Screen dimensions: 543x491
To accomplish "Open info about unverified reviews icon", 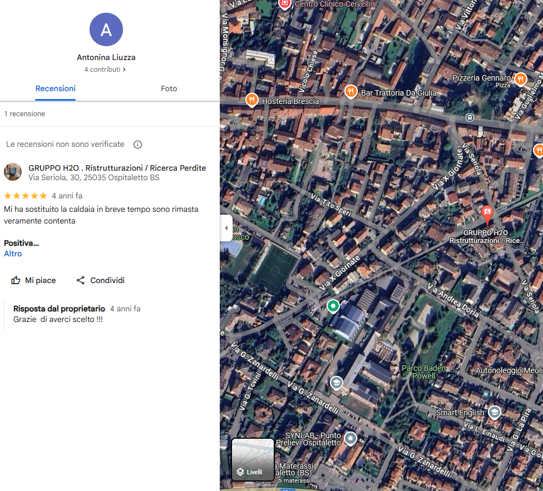I will [137, 145].
